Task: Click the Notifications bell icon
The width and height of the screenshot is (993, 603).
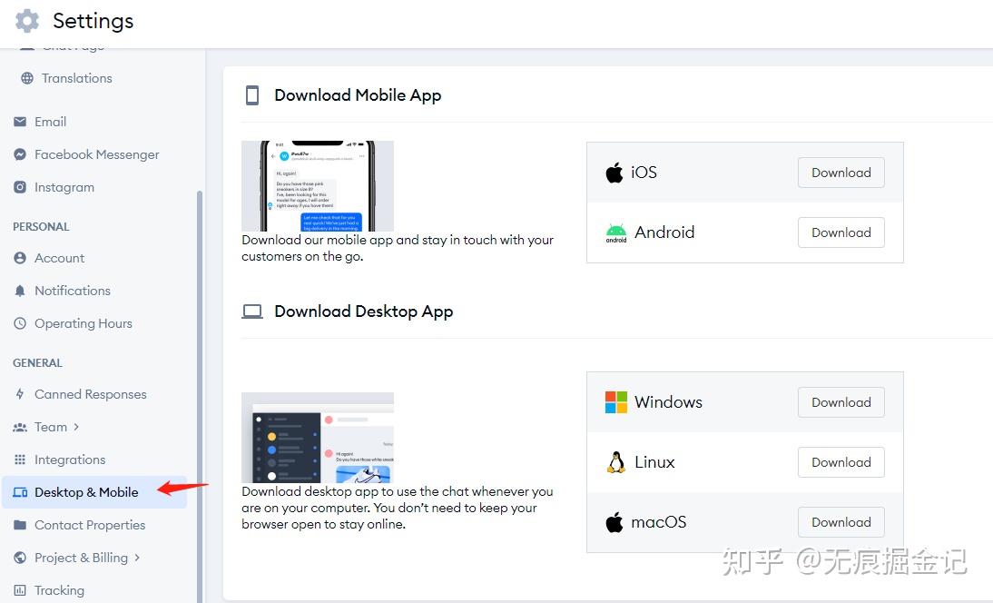Action: (20, 291)
